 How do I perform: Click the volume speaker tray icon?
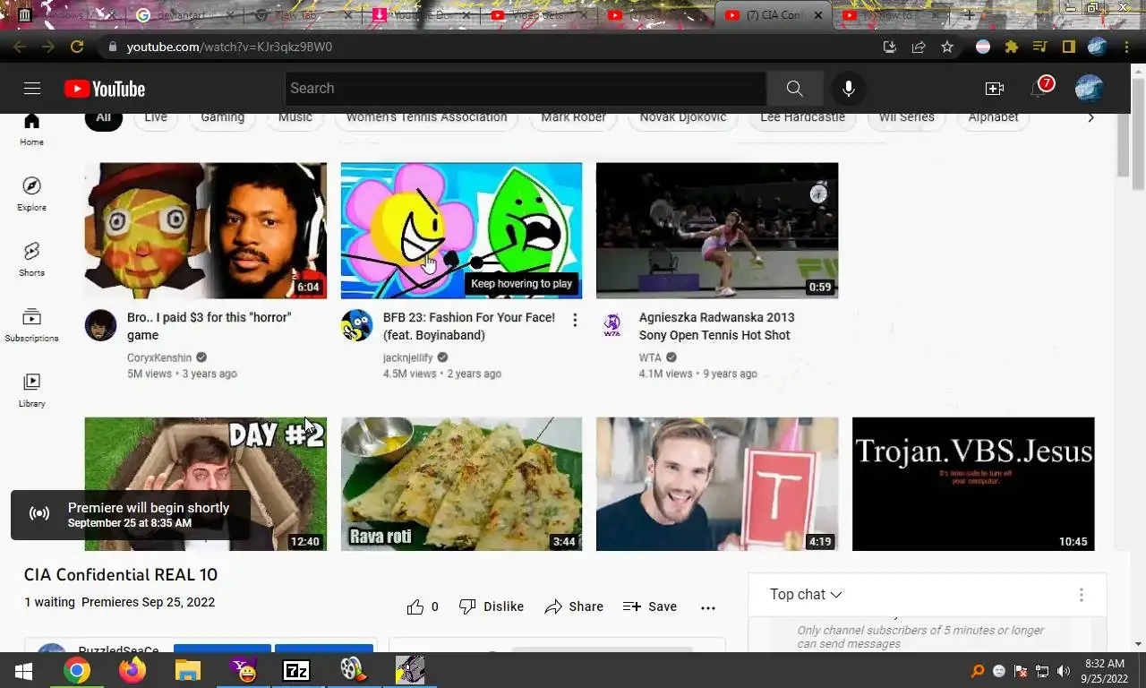pyautogui.click(x=1064, y=671)
